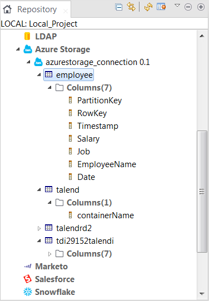Click the EmployeeName column icon
The image size is (209, 301).
point(70,164)
